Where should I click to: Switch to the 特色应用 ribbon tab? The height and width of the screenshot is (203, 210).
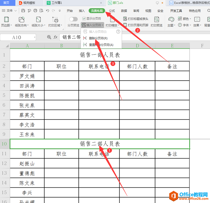(195, 11)
